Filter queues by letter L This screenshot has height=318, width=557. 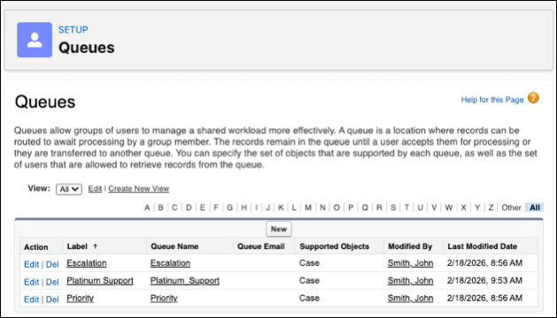(294, 208)
